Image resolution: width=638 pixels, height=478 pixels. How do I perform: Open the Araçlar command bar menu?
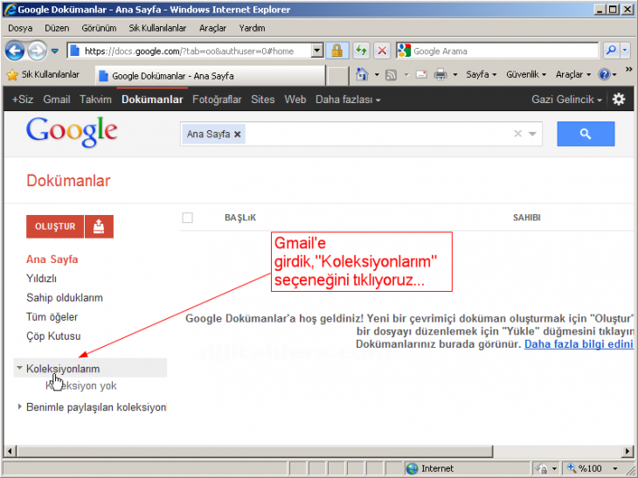pos(573,74)
